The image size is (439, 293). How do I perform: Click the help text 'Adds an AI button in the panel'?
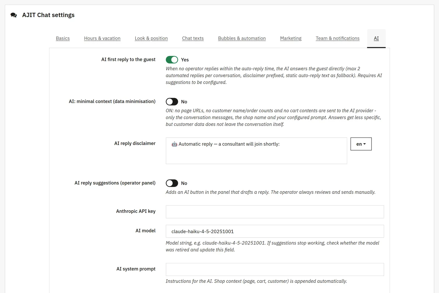coord(271,192)
